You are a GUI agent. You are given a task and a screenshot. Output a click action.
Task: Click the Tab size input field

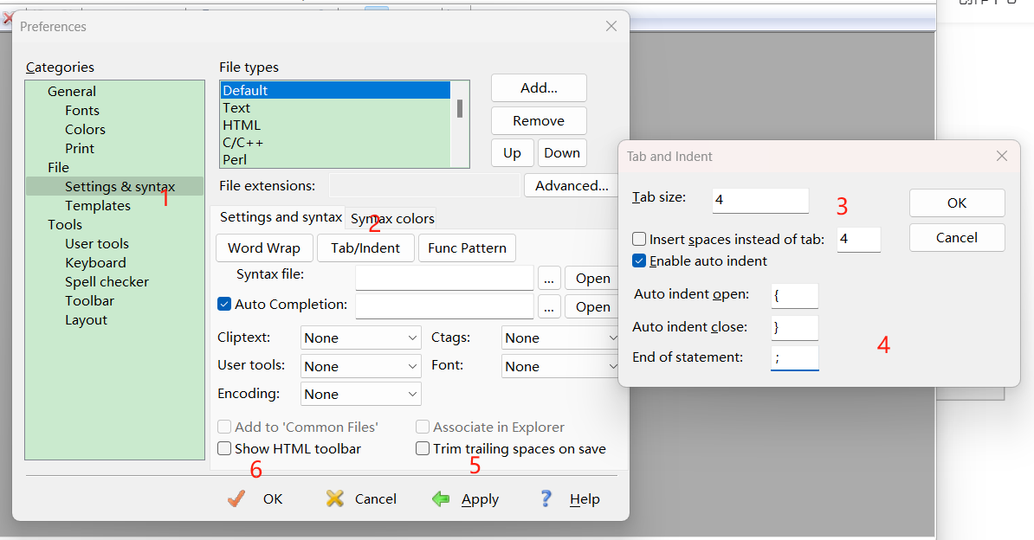(759, 200)
